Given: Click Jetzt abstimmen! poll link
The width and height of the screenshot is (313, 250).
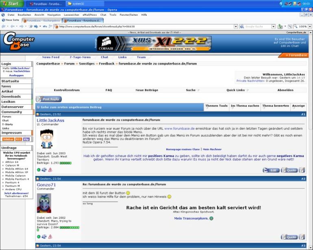Looking at the screenshot, I should [x=16, y=193].
